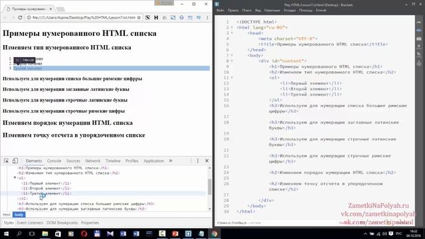Open Windows Start menu

point(6,234)
